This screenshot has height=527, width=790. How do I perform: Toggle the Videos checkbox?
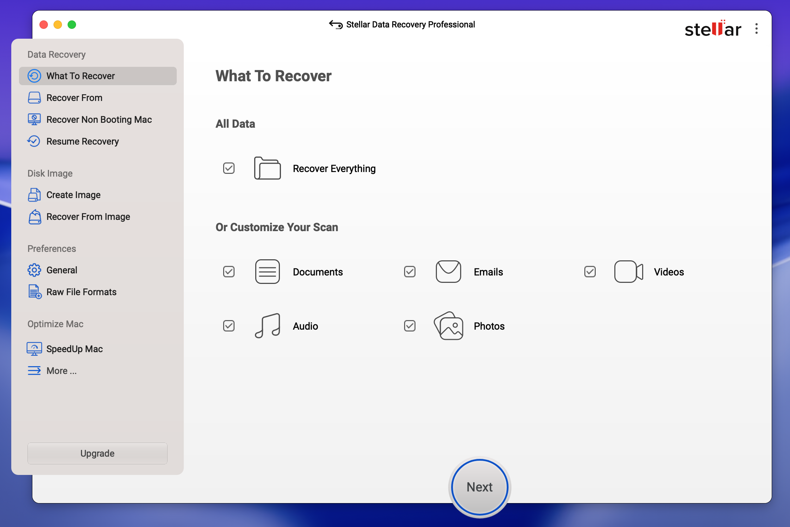[x=590, y=272]
